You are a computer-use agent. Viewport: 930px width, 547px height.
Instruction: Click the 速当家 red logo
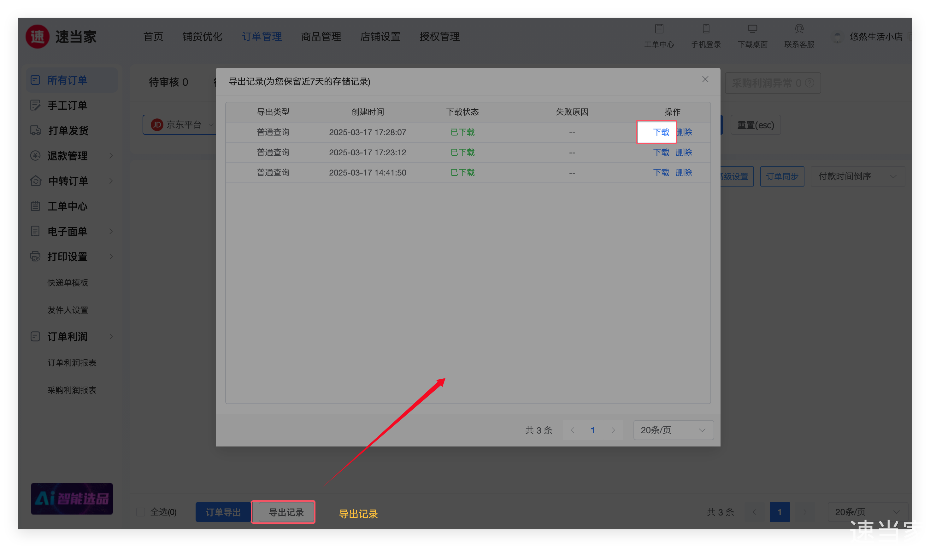tap(37, 37)
